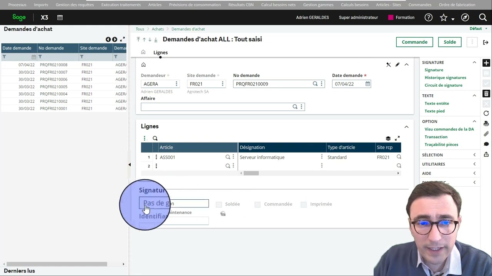Collapse the header section chevron
Viewport: 492px width, 276px height.
(x=406, y=65)
